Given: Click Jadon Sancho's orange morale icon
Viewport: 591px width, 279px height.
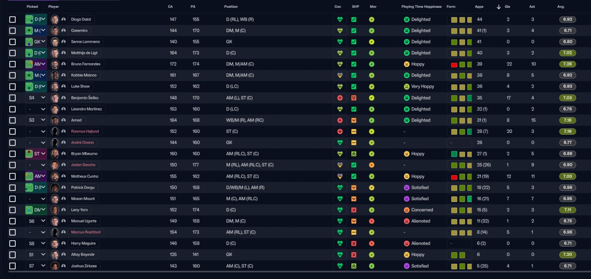Looking at the screenshot, I should [x=372, y=165].
